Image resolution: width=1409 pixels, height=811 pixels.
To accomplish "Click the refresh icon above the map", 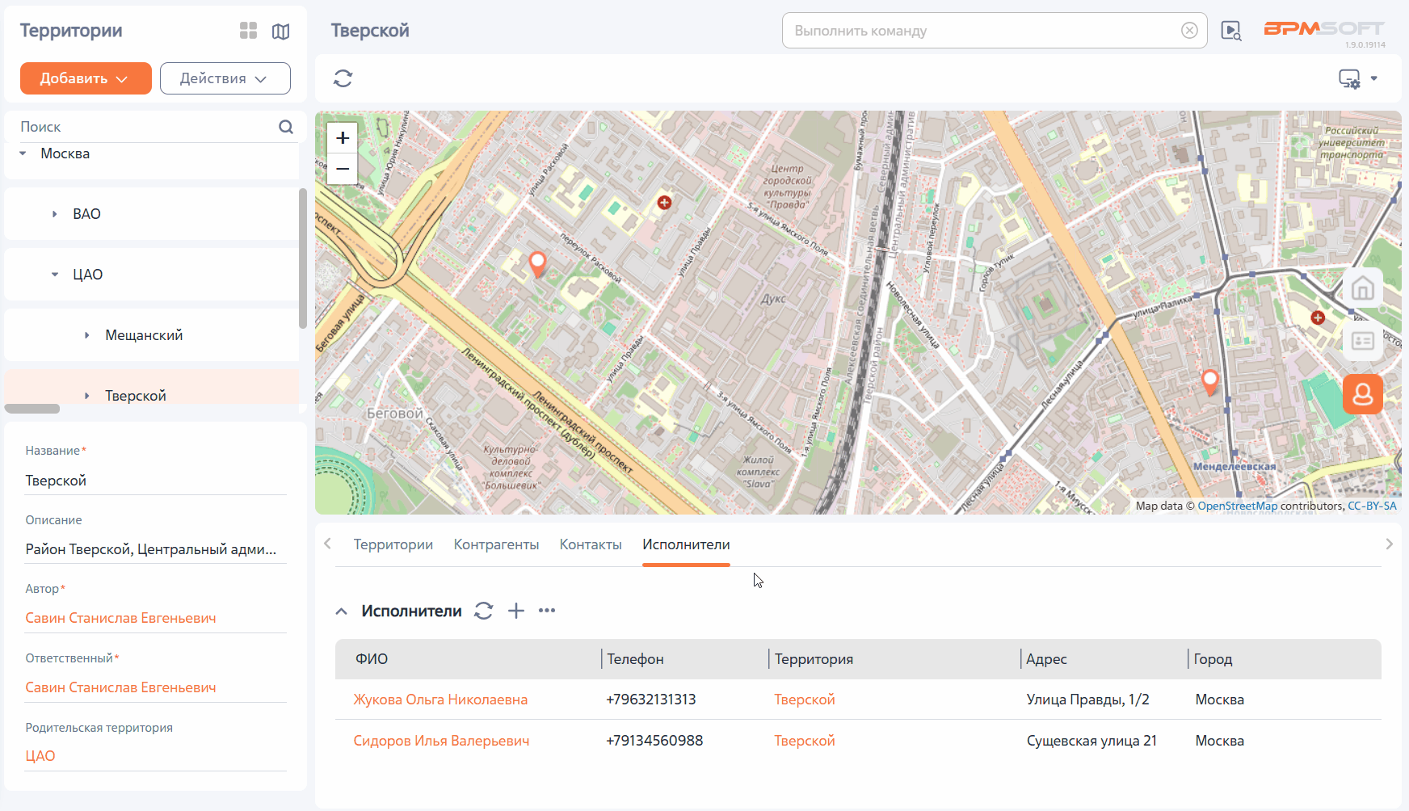I will (343, 78).
